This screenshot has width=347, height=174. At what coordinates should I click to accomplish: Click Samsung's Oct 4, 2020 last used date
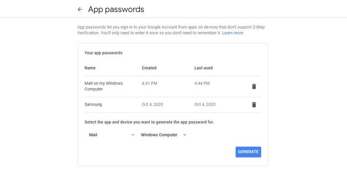pos(205,104)
